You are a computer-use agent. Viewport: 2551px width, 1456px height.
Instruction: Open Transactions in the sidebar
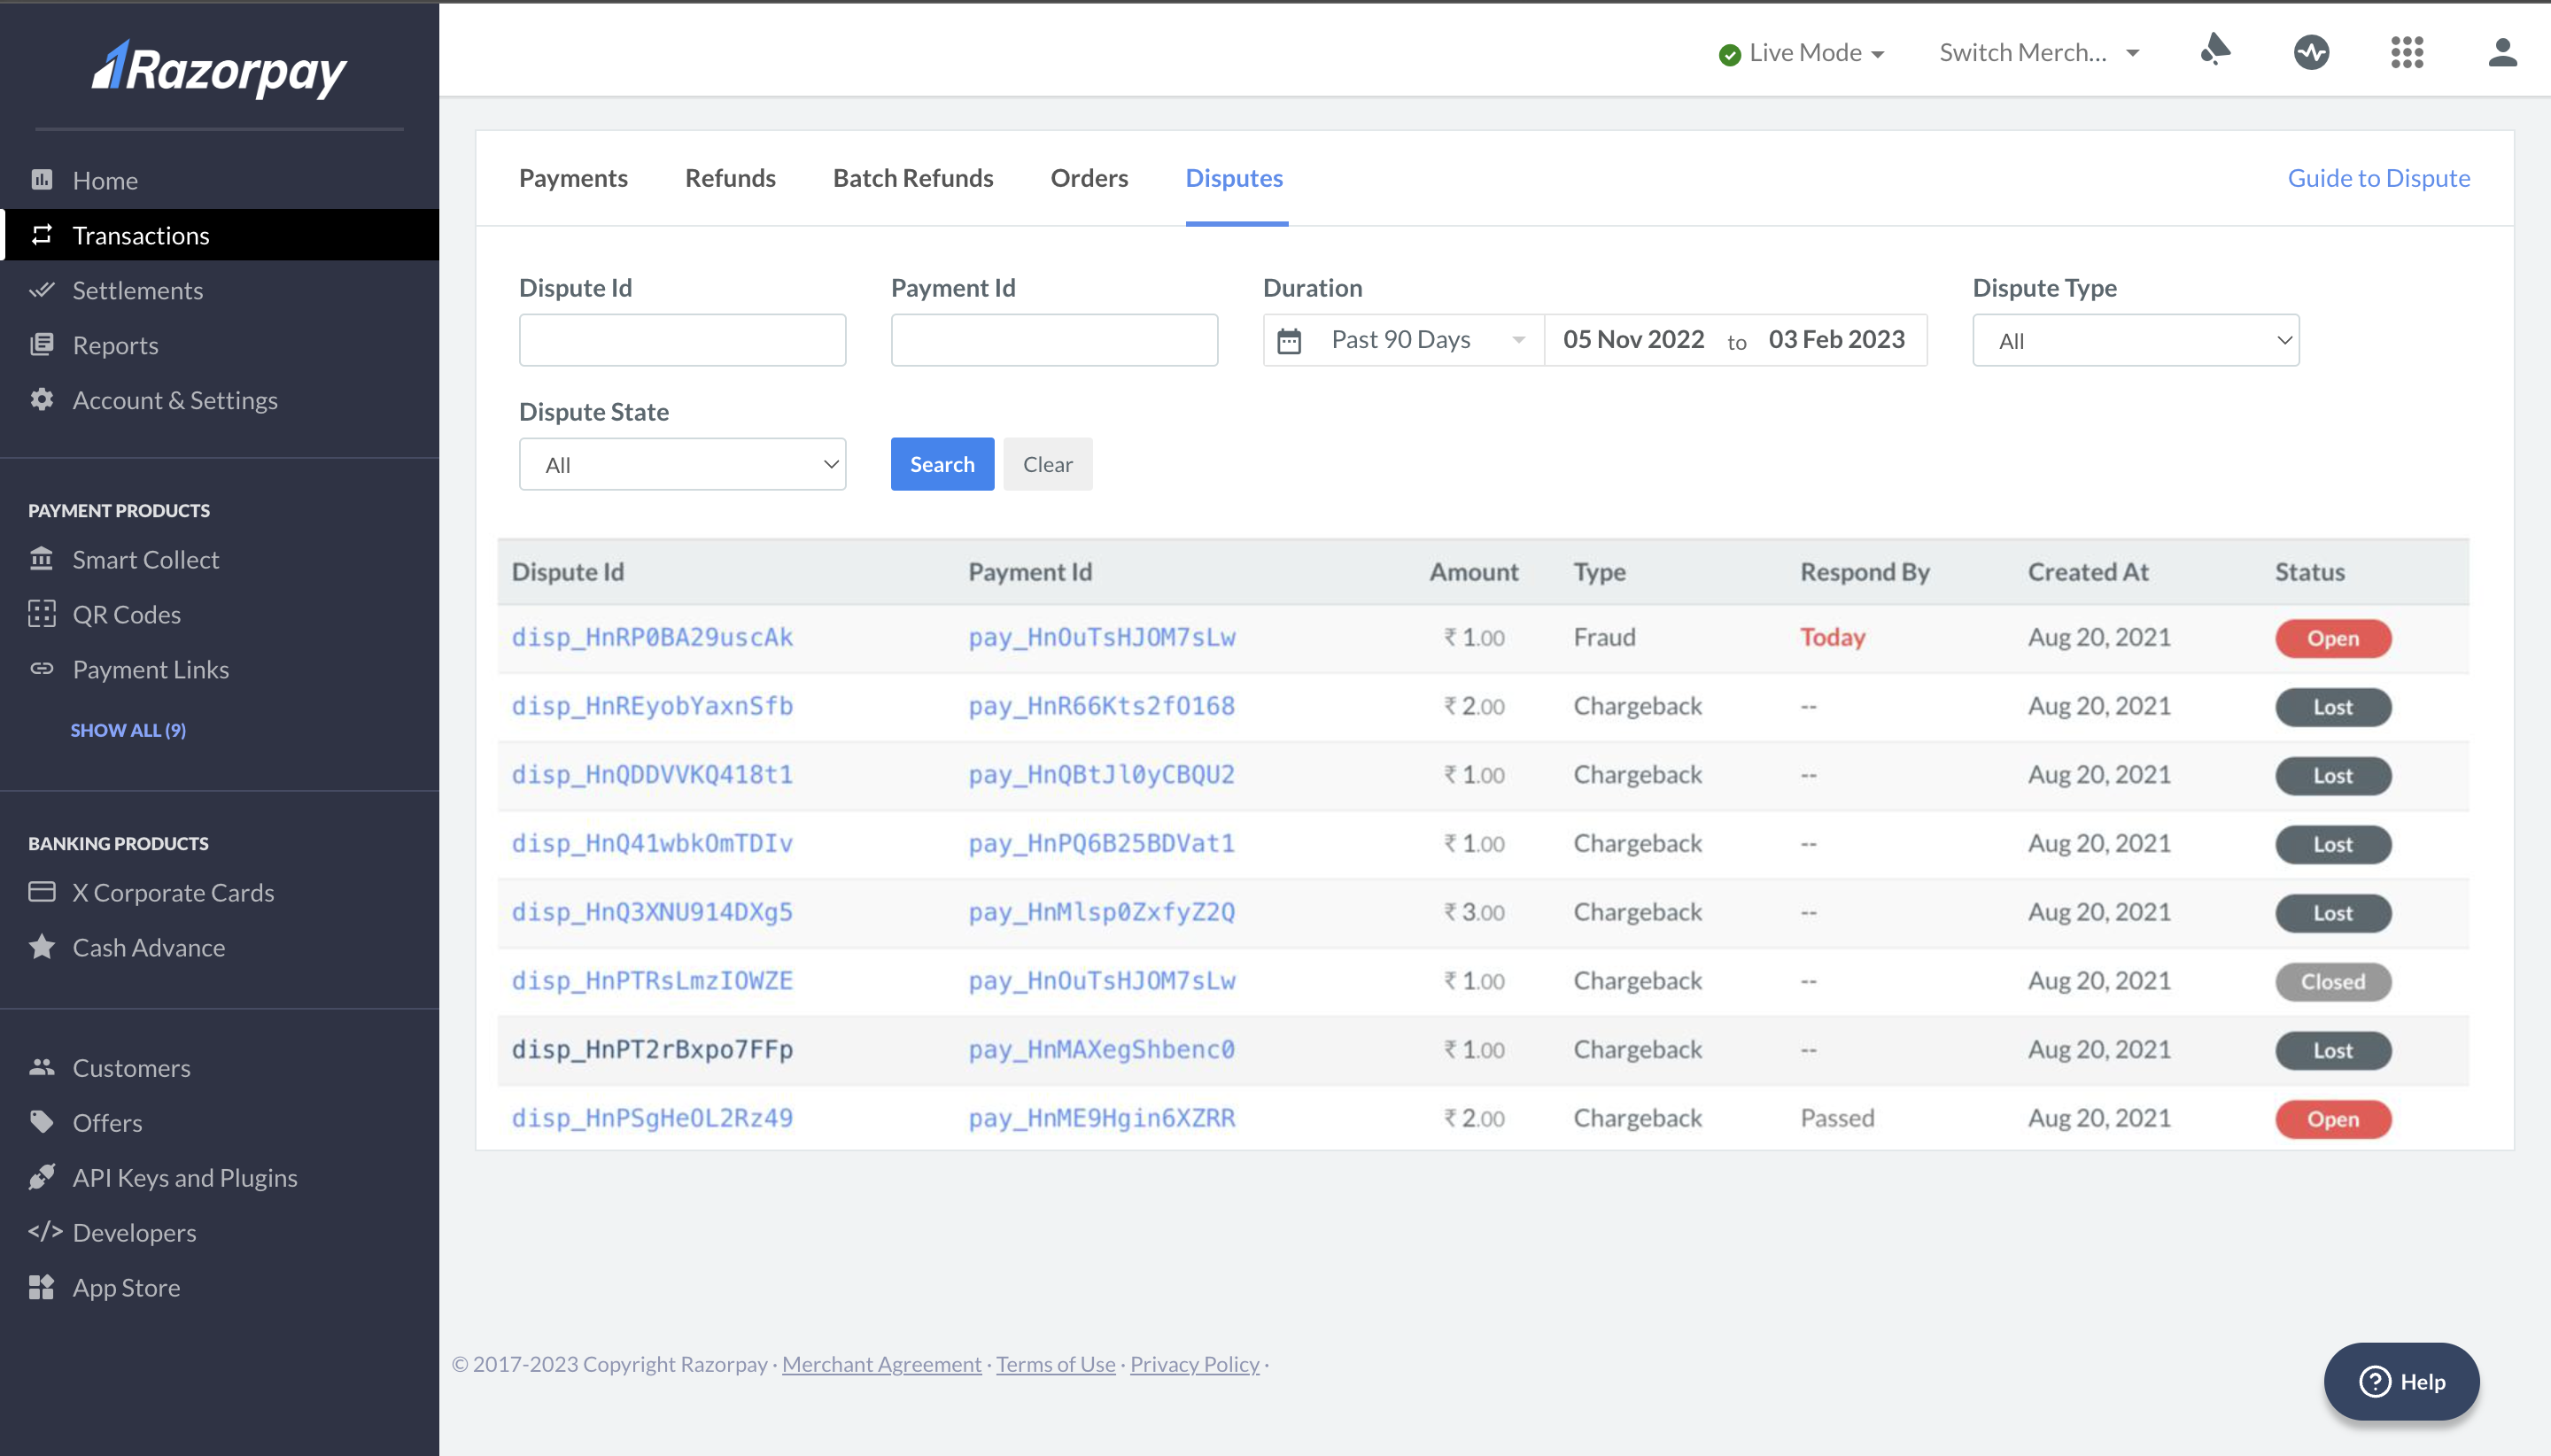click(x=220, y=234)
